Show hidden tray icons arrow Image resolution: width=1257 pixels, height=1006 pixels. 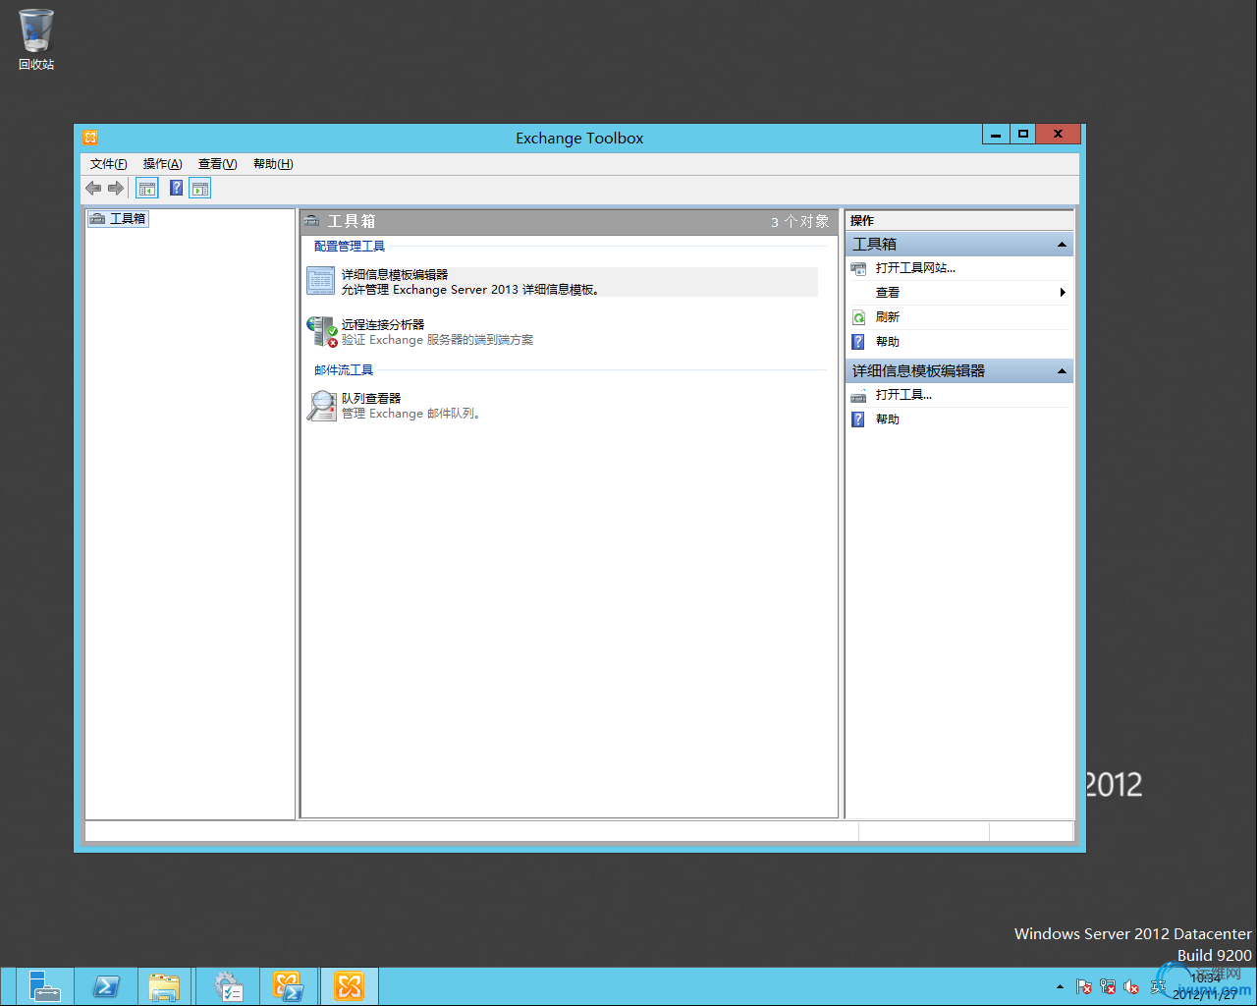[x=1060, y=986]
